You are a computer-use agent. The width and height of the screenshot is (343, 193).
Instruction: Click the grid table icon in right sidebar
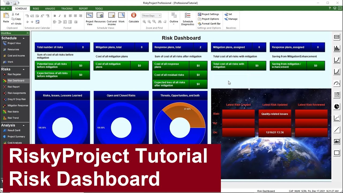[337, 95]
